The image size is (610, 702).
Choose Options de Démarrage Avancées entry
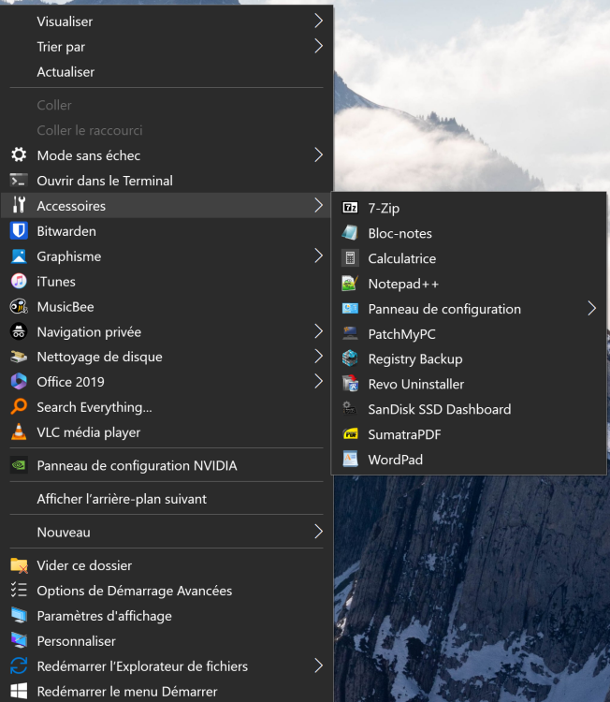pyautogui.click(x=167, y=590)
